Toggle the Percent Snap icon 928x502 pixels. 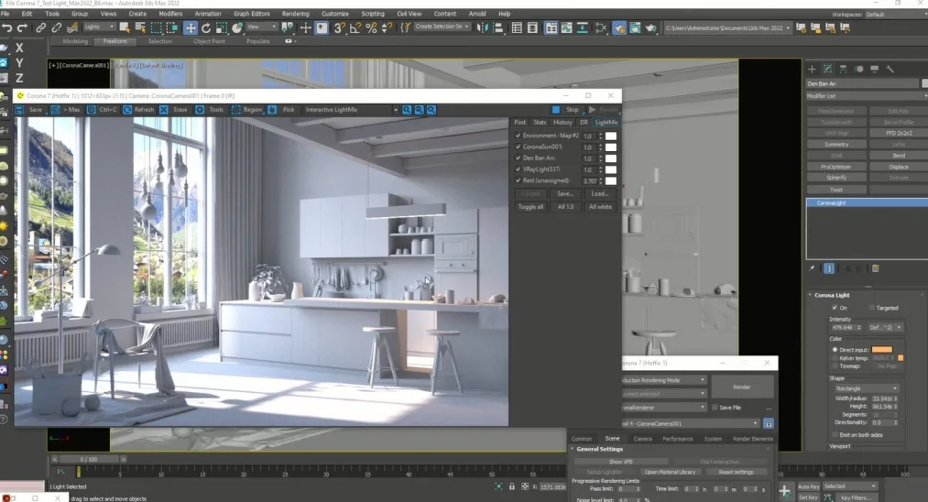pyautogui.click(x=371, y=27)
